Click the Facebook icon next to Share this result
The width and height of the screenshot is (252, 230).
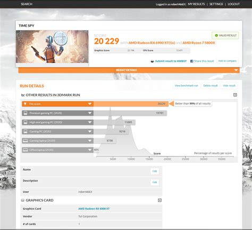pyautogui.click(x=191, y=61)
